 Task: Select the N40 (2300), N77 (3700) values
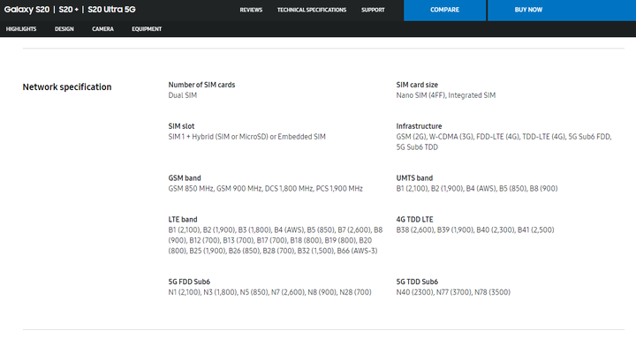point(453,292)
